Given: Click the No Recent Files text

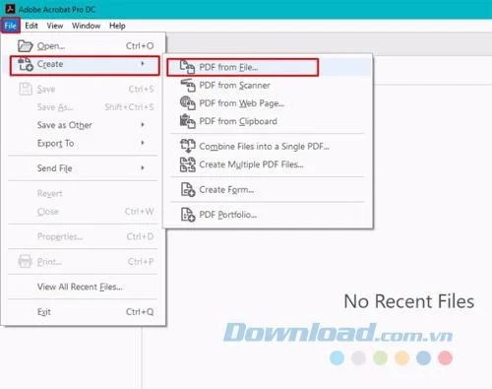Looking at the screenshot, I should [409, 301].
